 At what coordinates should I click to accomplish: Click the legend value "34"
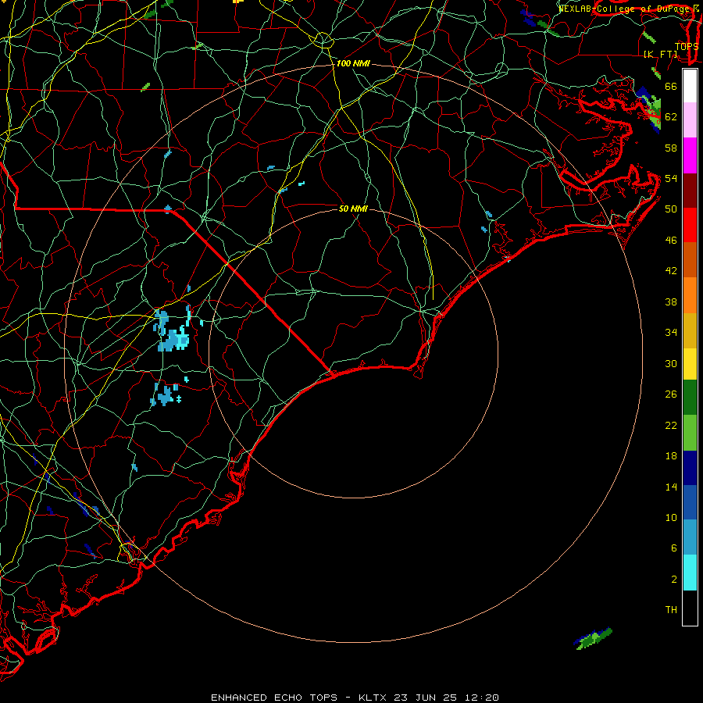pos(671,332)
